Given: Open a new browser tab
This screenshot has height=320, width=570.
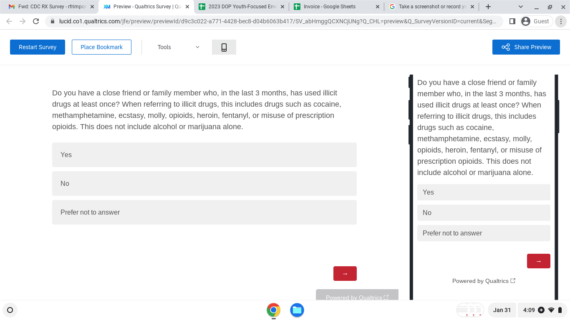Looking at the screenshot, I should tap(488, 7).
